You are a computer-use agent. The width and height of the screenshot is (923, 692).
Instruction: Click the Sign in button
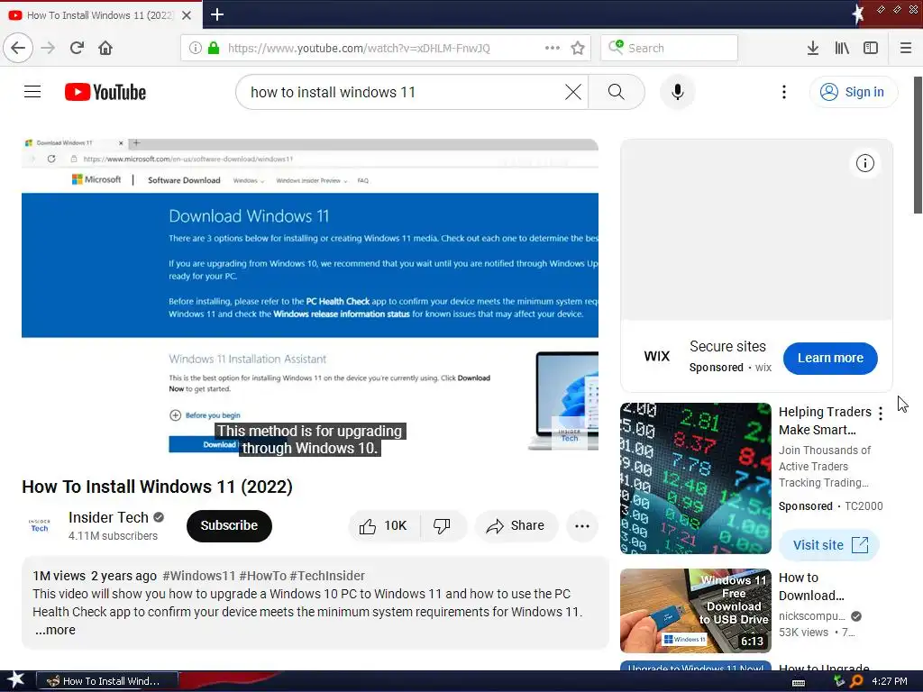(854, 92)
